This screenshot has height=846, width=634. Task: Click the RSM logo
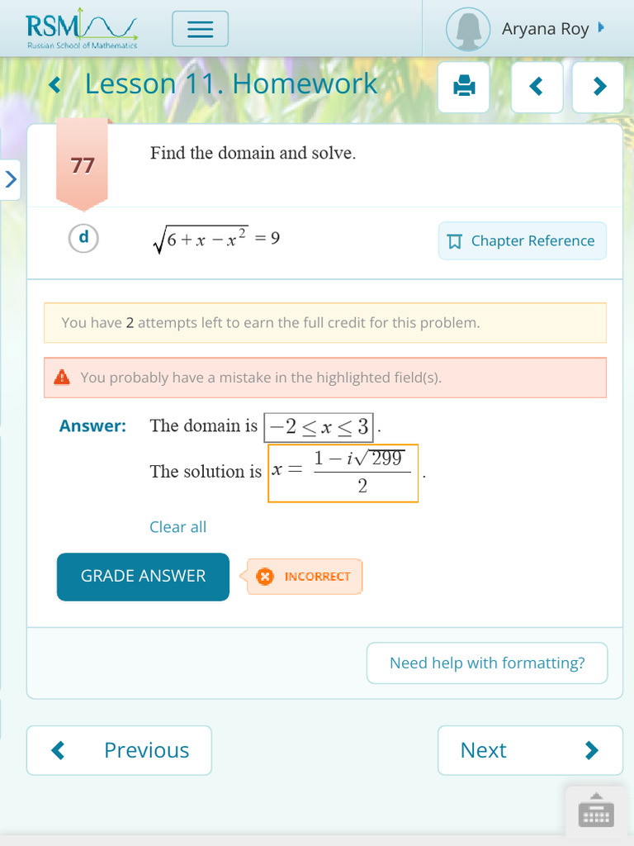(x=81, y=31)
